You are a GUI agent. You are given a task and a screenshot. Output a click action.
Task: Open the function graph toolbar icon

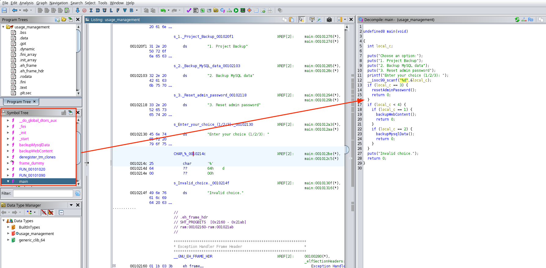coord(229,10)
